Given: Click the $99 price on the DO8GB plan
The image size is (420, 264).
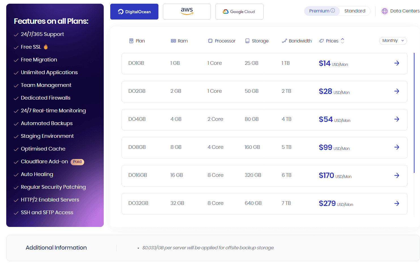Looking at the screenshot, I should tap(325, 147).
